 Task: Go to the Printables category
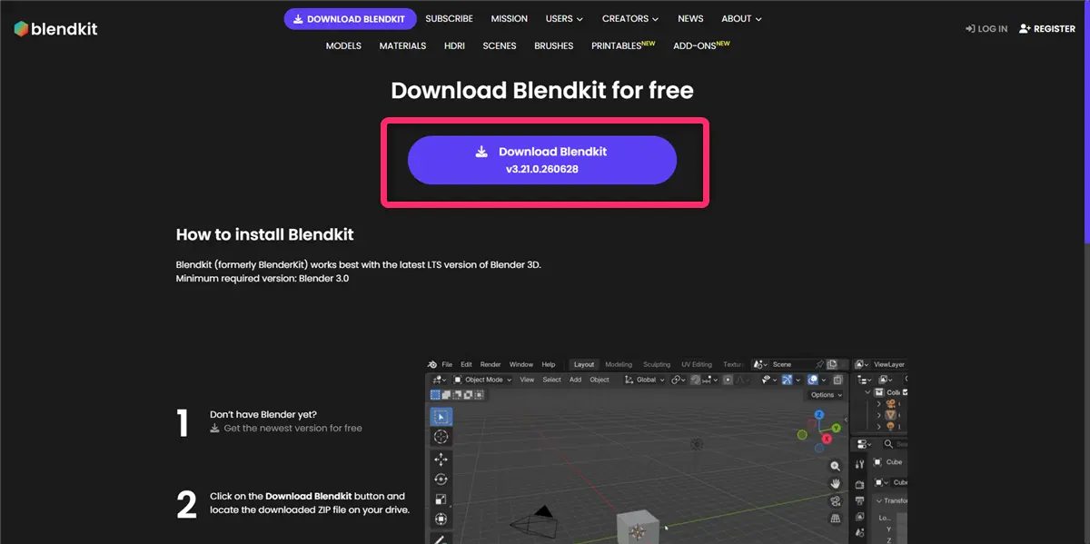pyautogui.click(x=623, y=45)
